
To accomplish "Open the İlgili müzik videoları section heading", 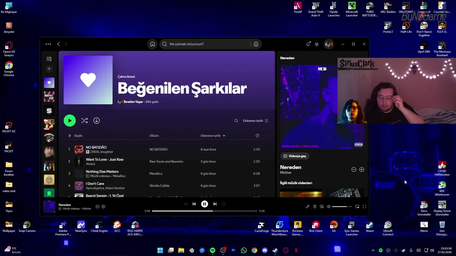I will (x=296, y=183).
